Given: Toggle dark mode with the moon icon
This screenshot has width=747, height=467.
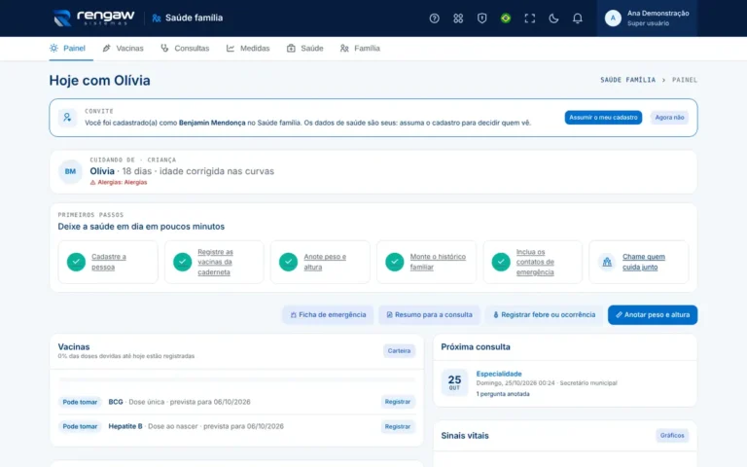Looking at the screenshot, I should pos(553,18).
